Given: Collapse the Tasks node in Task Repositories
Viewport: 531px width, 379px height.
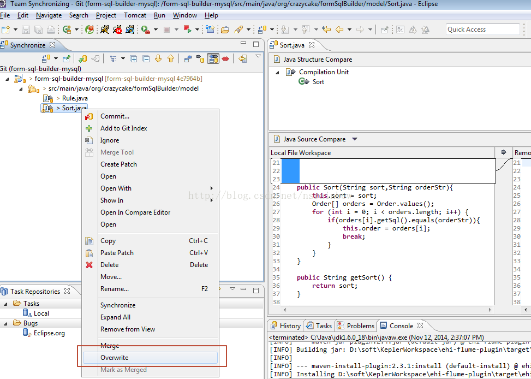Looking at the screenshot, I should (x=6, y=304).
